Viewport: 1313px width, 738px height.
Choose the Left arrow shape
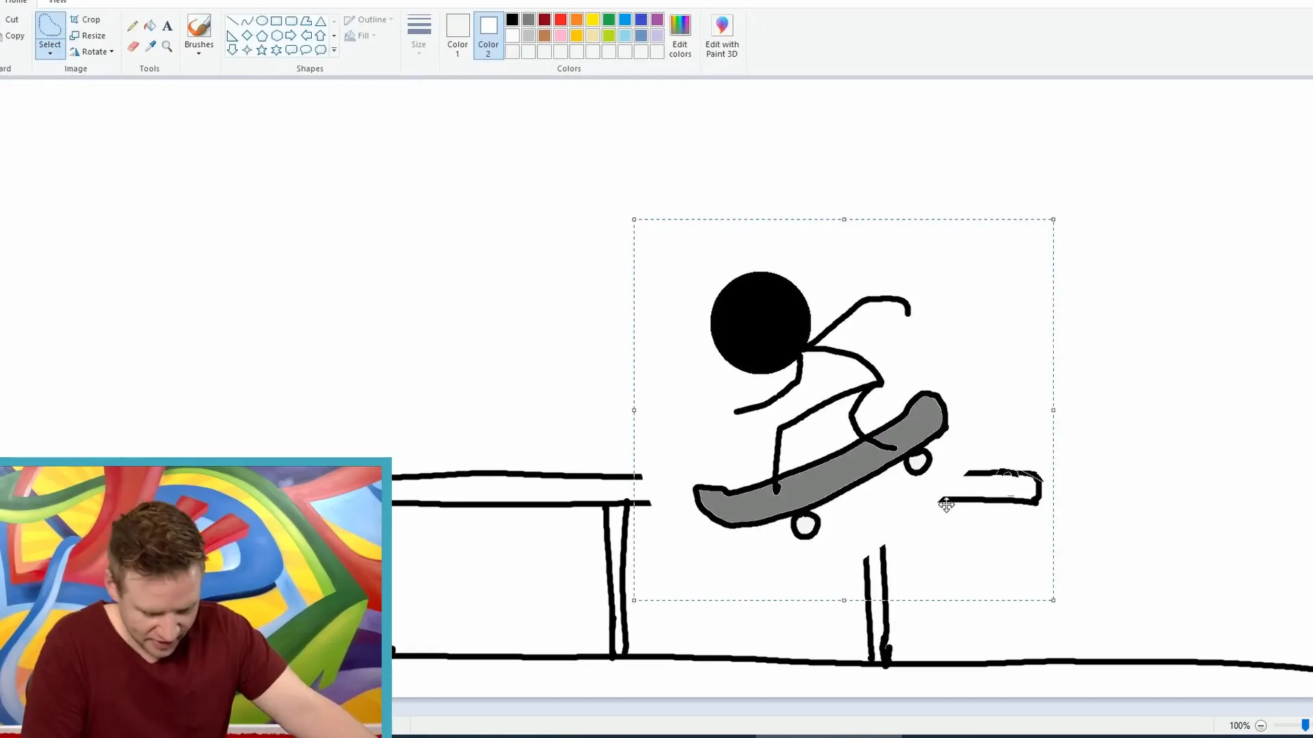[x=306, y=36]
